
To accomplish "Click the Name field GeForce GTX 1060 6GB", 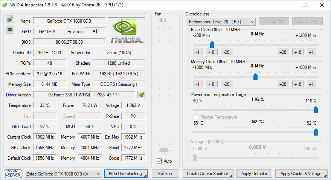I will 69,21.
